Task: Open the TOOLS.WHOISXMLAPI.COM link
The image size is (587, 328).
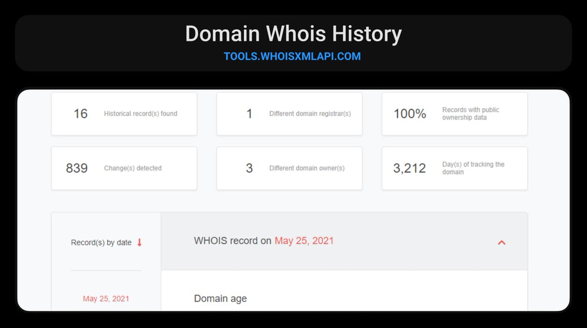Action: point(292,56)
